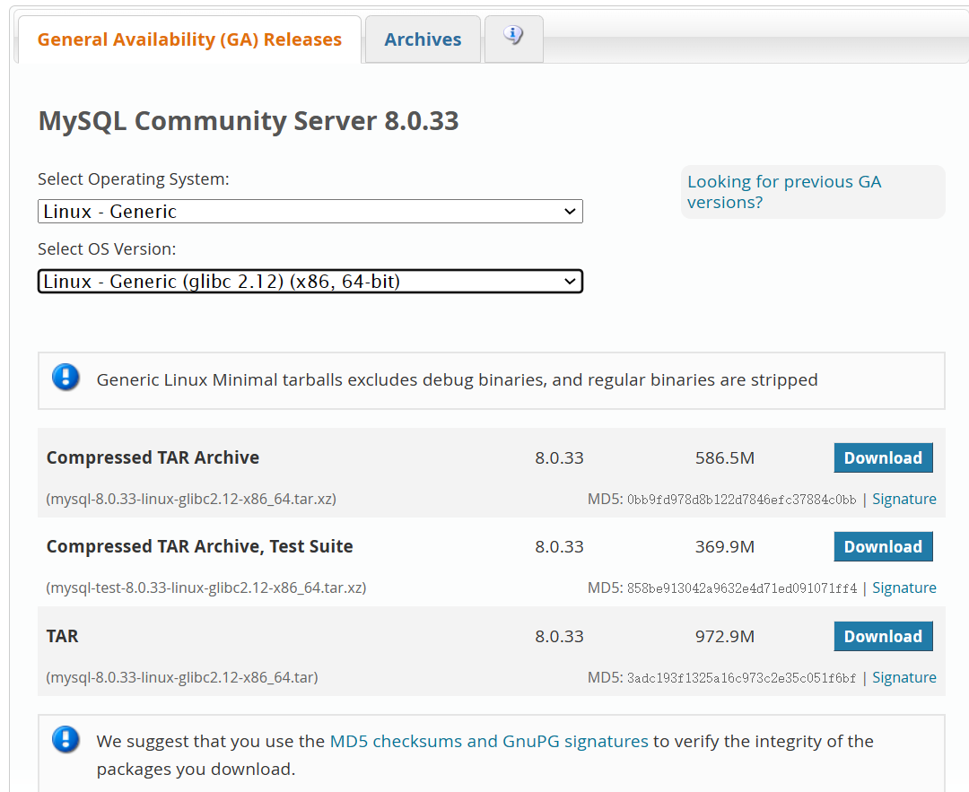The width and height of the screenshot is (969, 792).
Task: Open the Select OS Version dropdown
Action: pyautogui.click(x=310, y=282)
